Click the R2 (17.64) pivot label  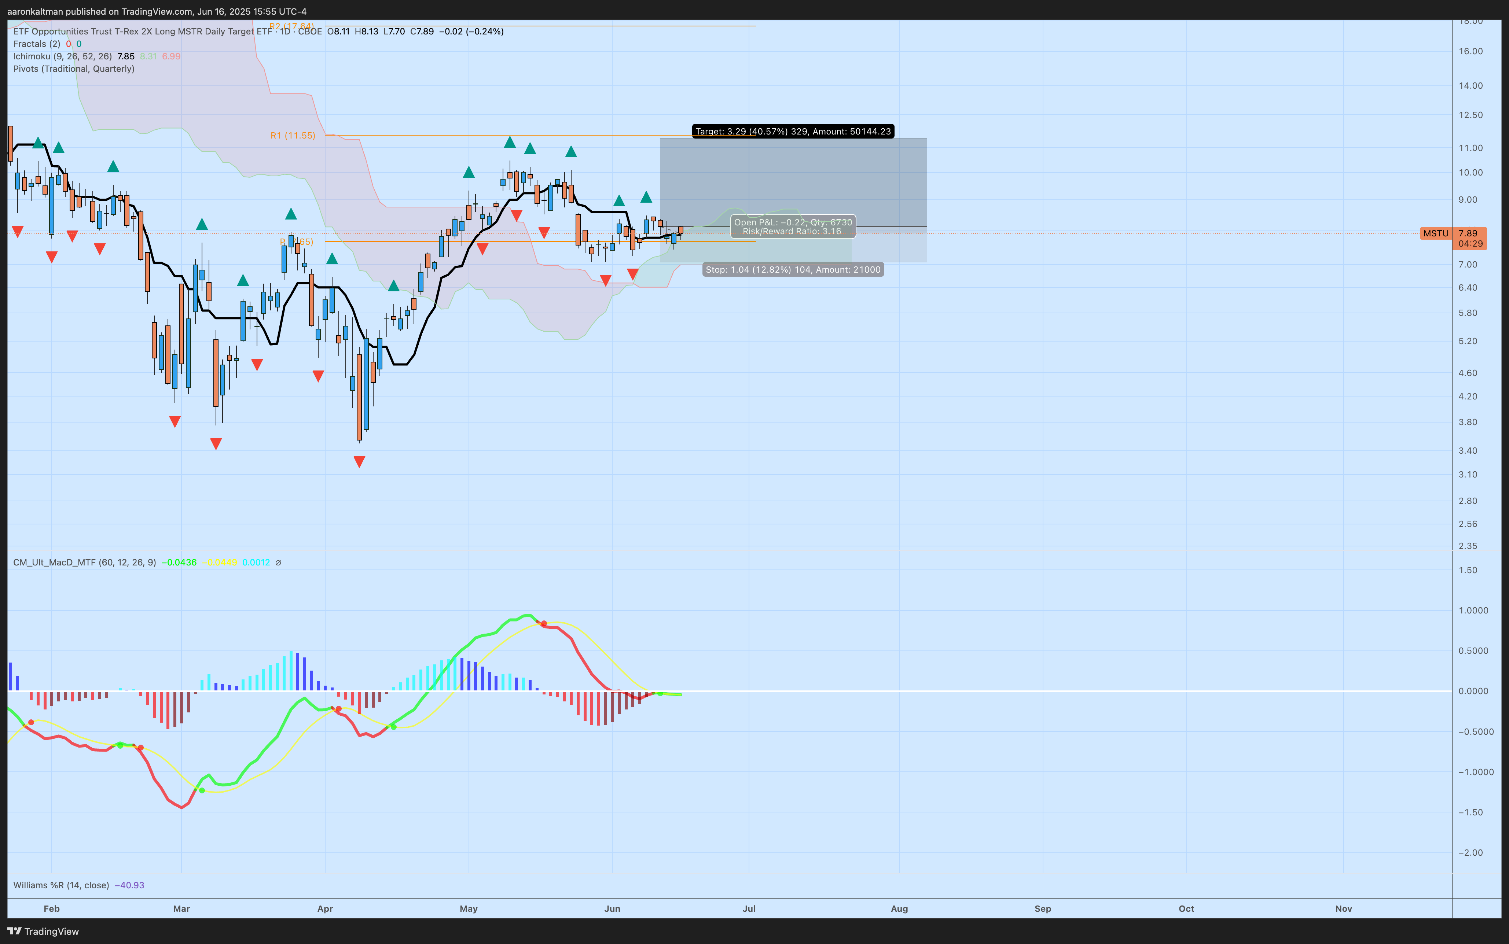pos(292,26)
